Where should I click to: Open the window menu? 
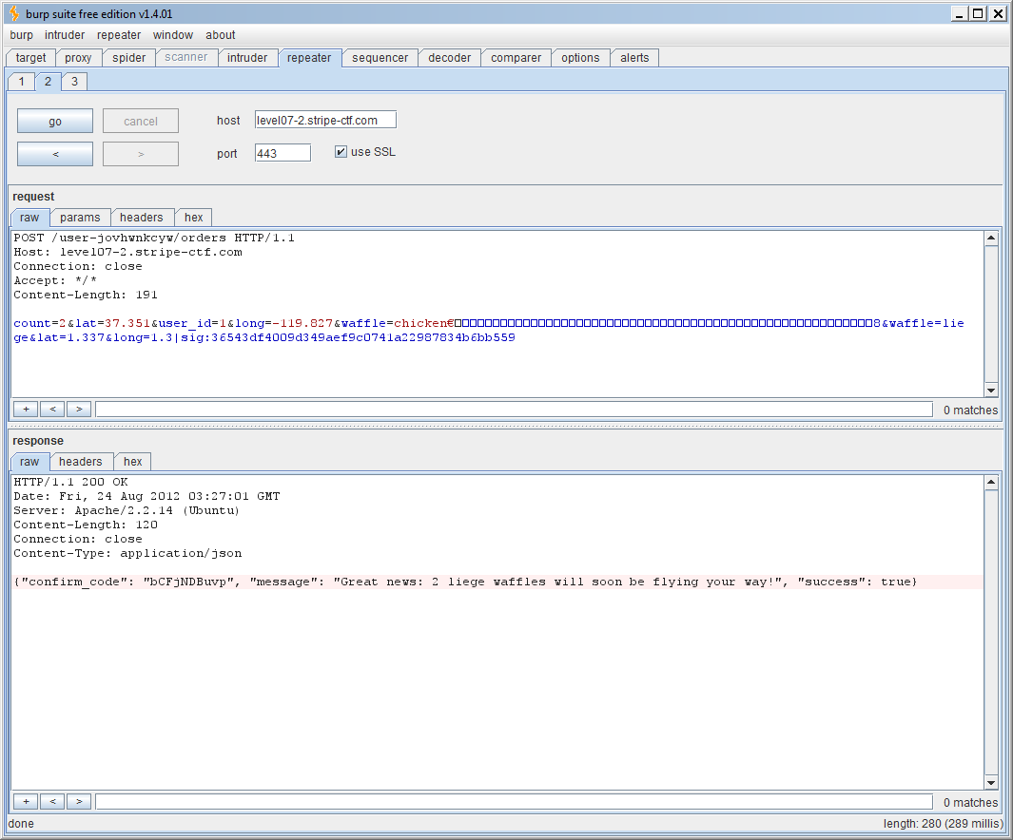(172, 35)
